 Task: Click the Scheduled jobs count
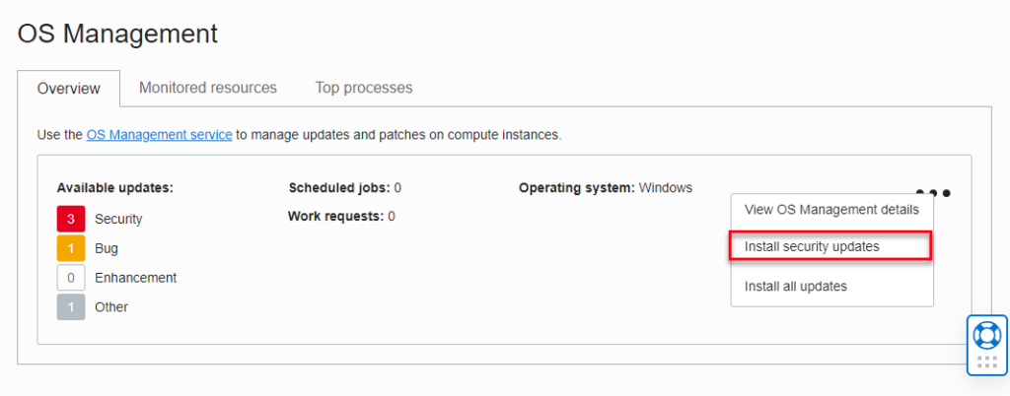tap(397, 188)
